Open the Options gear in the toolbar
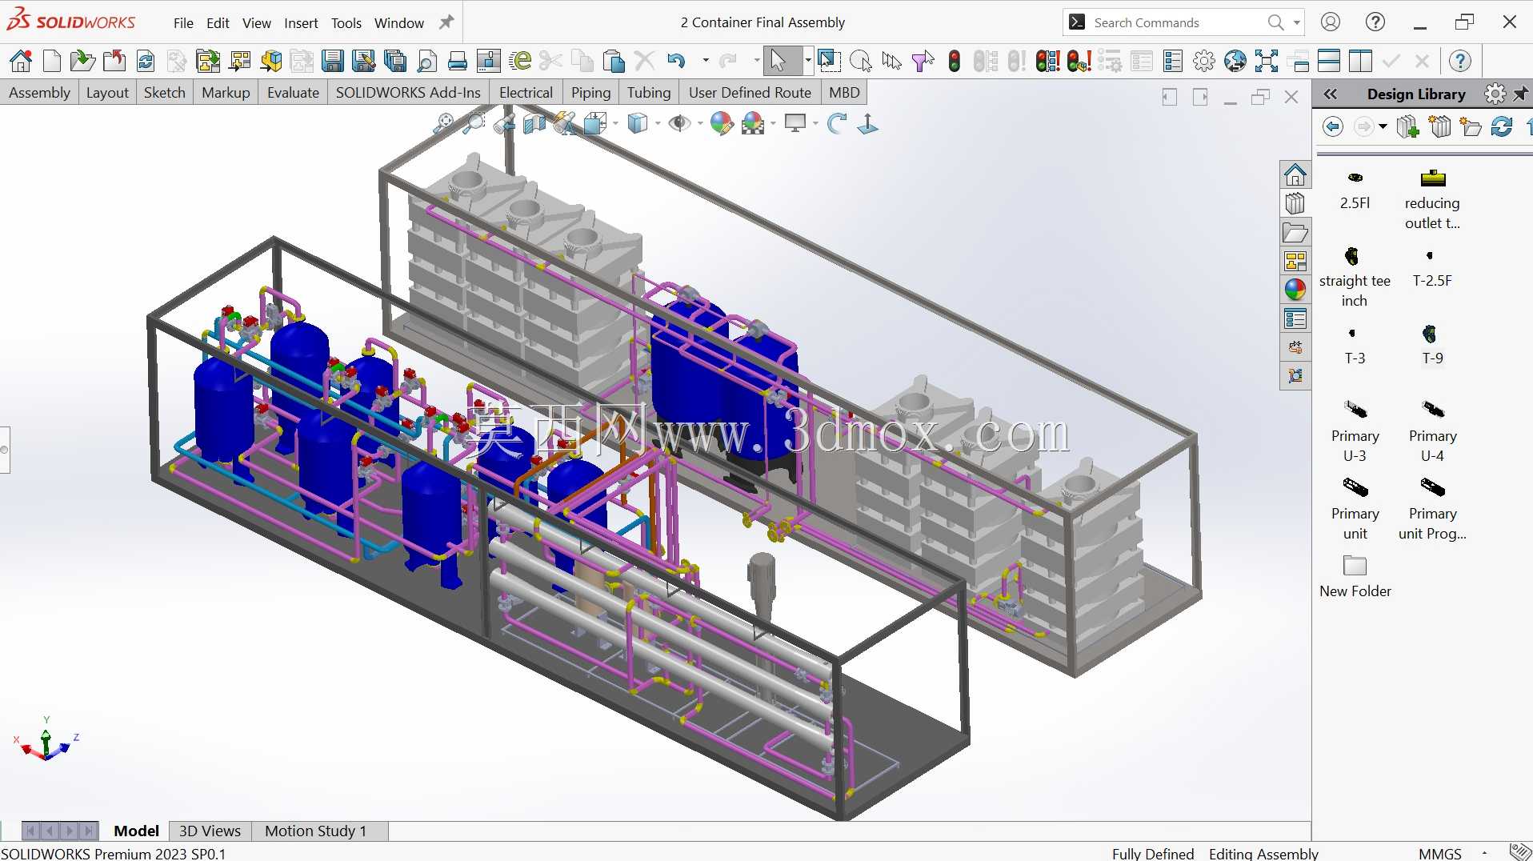The height and width of the screenshot is (861, 1533). click(x=1204, y=61)
